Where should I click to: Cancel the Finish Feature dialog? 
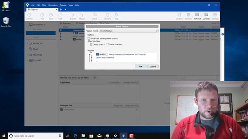(x=153, y=66)
